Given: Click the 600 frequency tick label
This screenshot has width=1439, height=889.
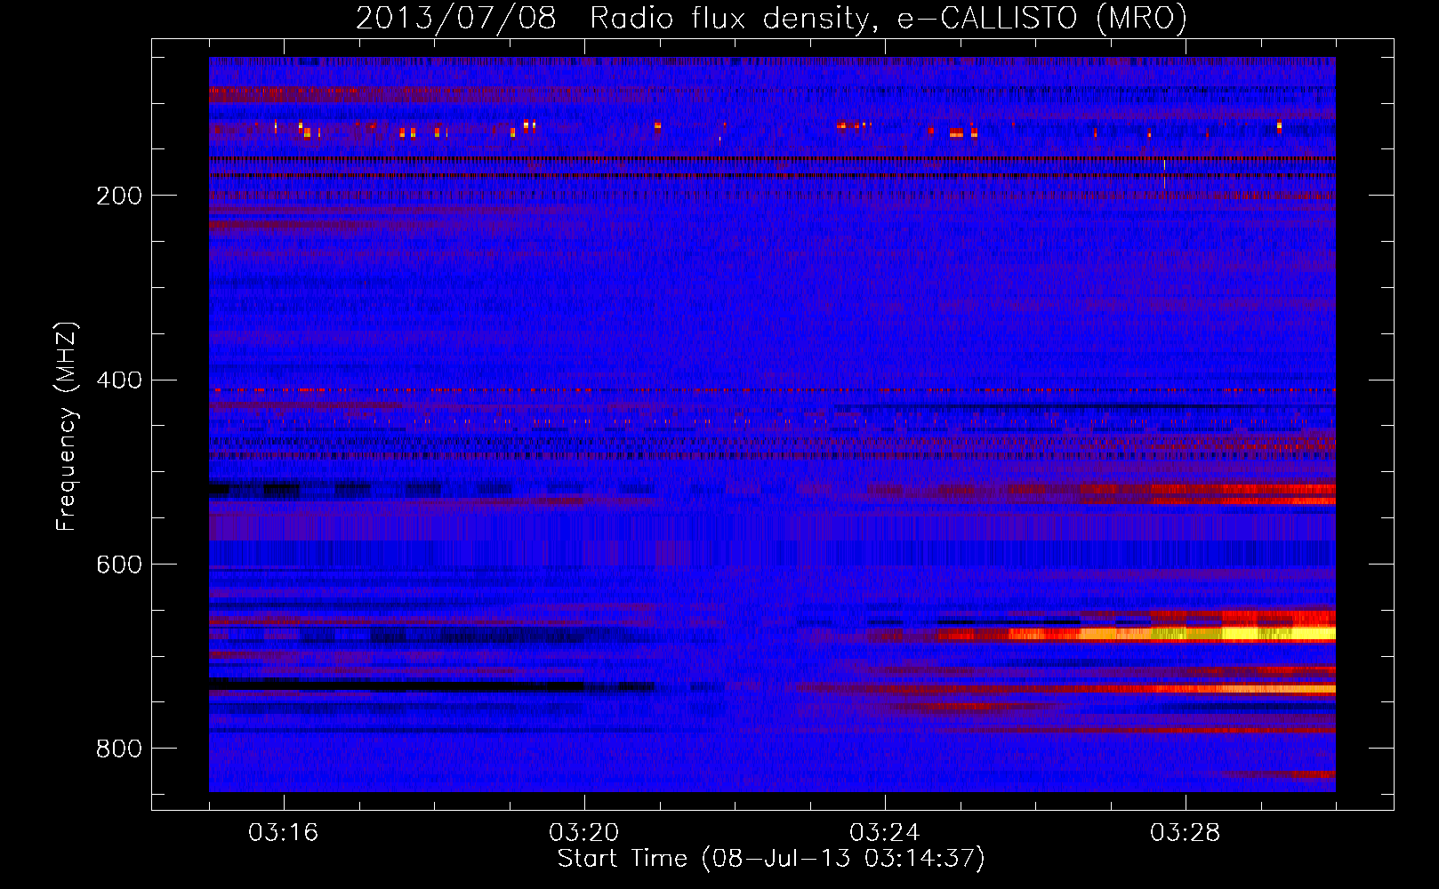Looking at the screenshot, I should click(x=119, y=565).
